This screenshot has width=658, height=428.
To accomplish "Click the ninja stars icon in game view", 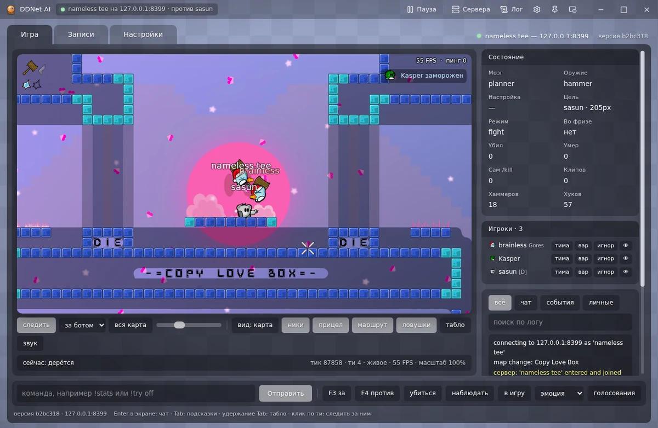I will tap(32, 84).
